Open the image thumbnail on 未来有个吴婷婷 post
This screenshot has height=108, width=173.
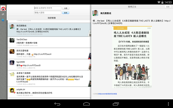coord(90,84)
